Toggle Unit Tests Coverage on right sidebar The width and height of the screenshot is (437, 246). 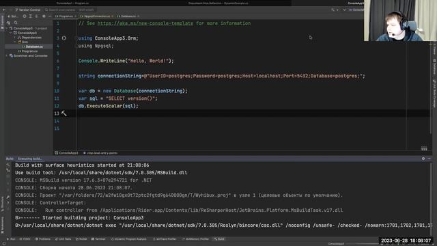click(x=434, y=94)
